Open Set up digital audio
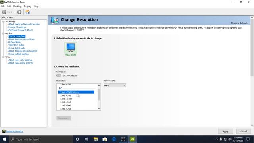The width and height of the screenshot is (254, 143). [17, 48]
